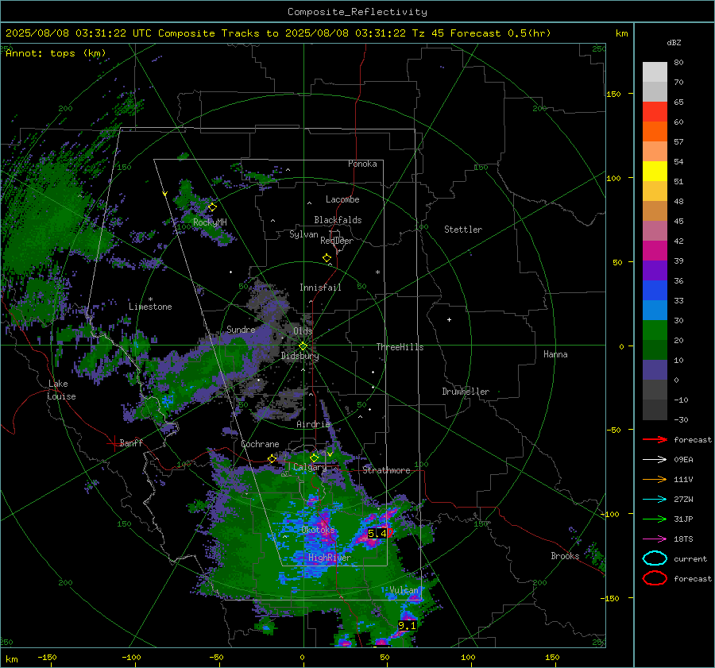Click the UTC Composite Tracks timestamp header

pyautogui.click(x=278, y=33)
